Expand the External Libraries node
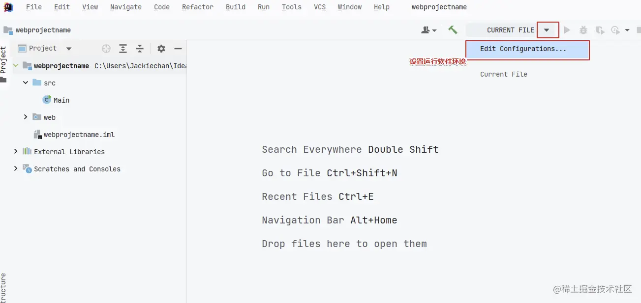Viewport: 641px width, 303px height. click(x=16, y=151)
